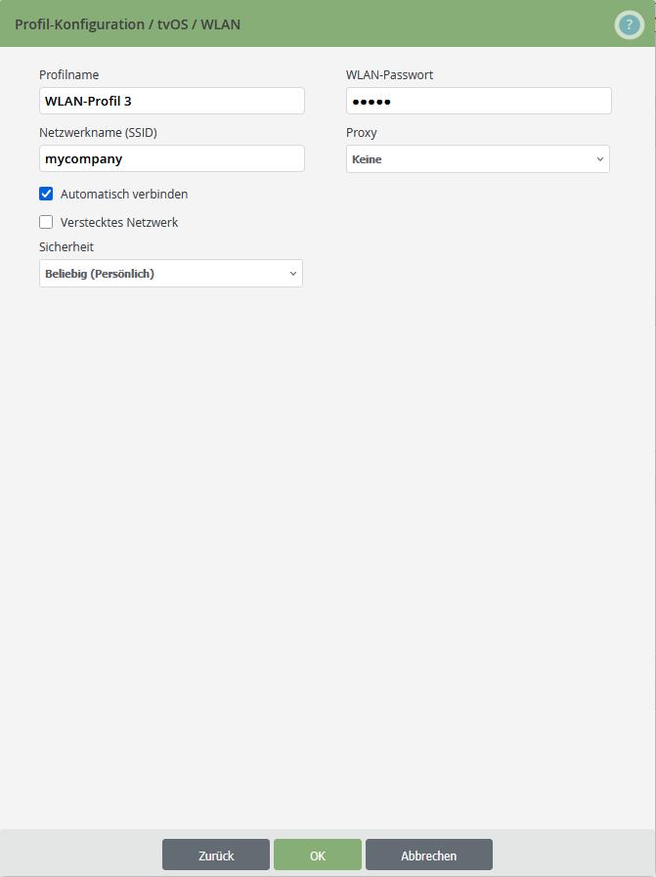Cancel the dialog with Abbrechen
The width and height of the screenshot is (656, 877).
click(x=428, y=854)
